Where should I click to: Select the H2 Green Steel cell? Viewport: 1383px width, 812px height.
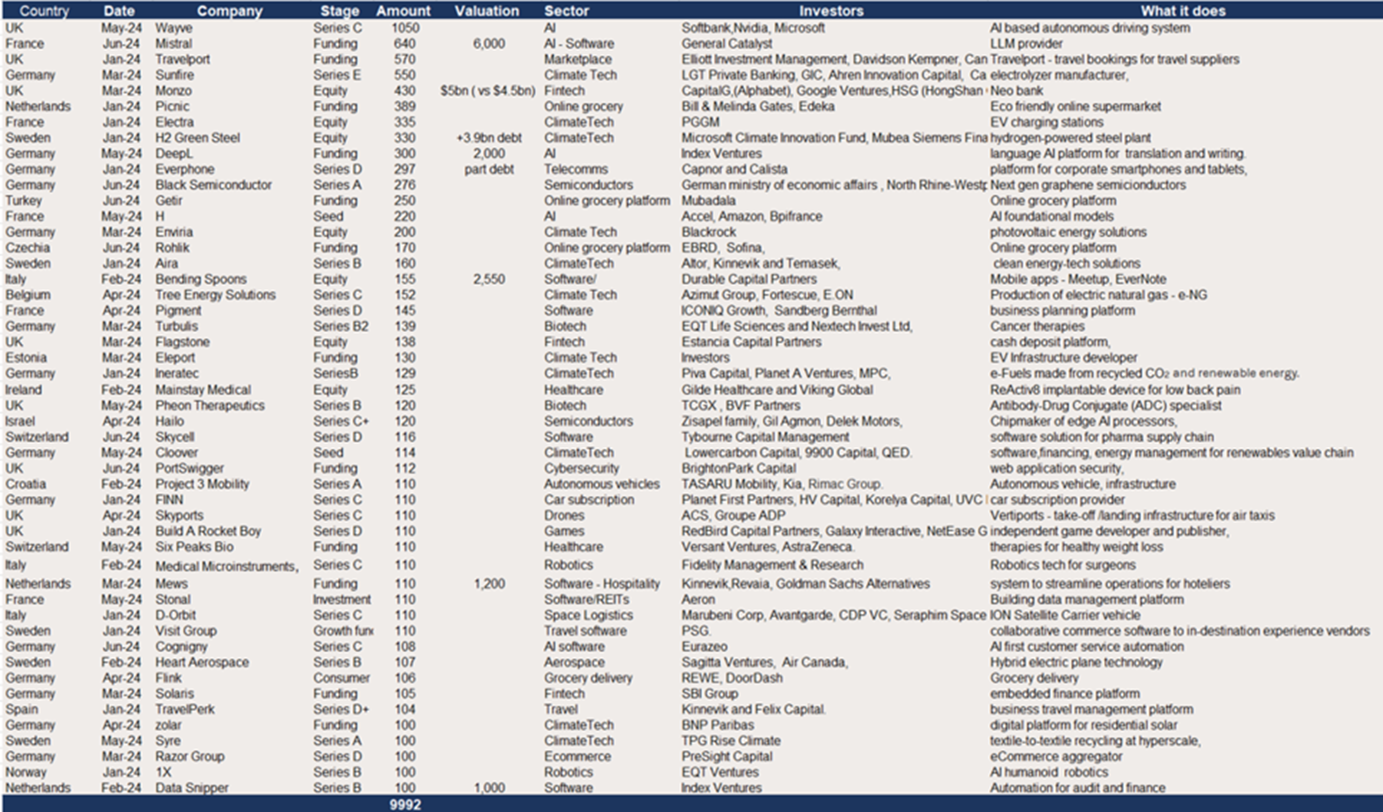tap(197, 138)
